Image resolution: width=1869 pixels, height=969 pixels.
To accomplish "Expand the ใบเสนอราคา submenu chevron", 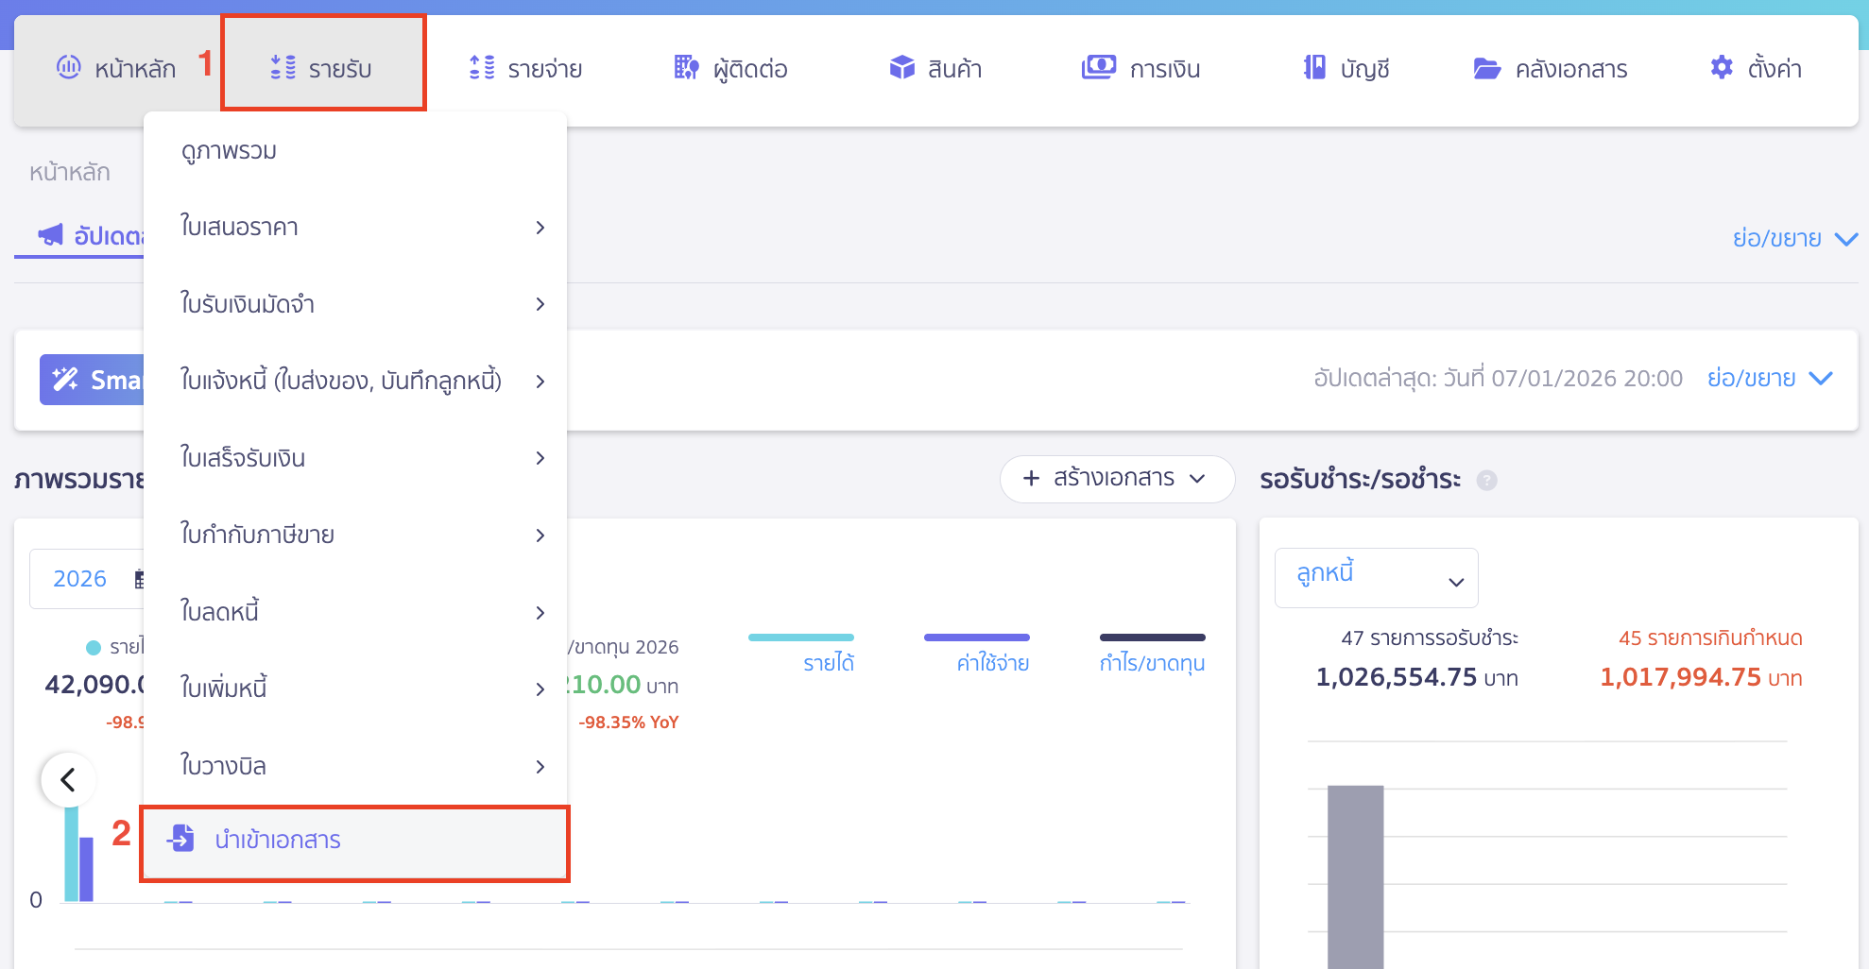I will tap(540, 228).
